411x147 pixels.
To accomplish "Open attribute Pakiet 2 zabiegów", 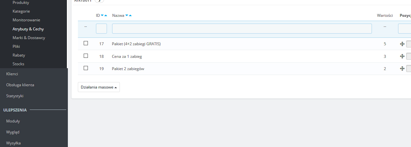I will pyautogui.click(x=128, y=68).
